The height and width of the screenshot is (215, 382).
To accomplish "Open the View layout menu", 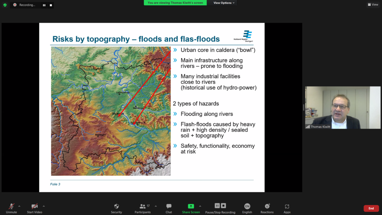I will click(373, 4).
